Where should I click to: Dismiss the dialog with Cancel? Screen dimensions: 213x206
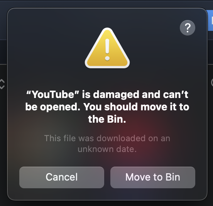pos(62,177)
